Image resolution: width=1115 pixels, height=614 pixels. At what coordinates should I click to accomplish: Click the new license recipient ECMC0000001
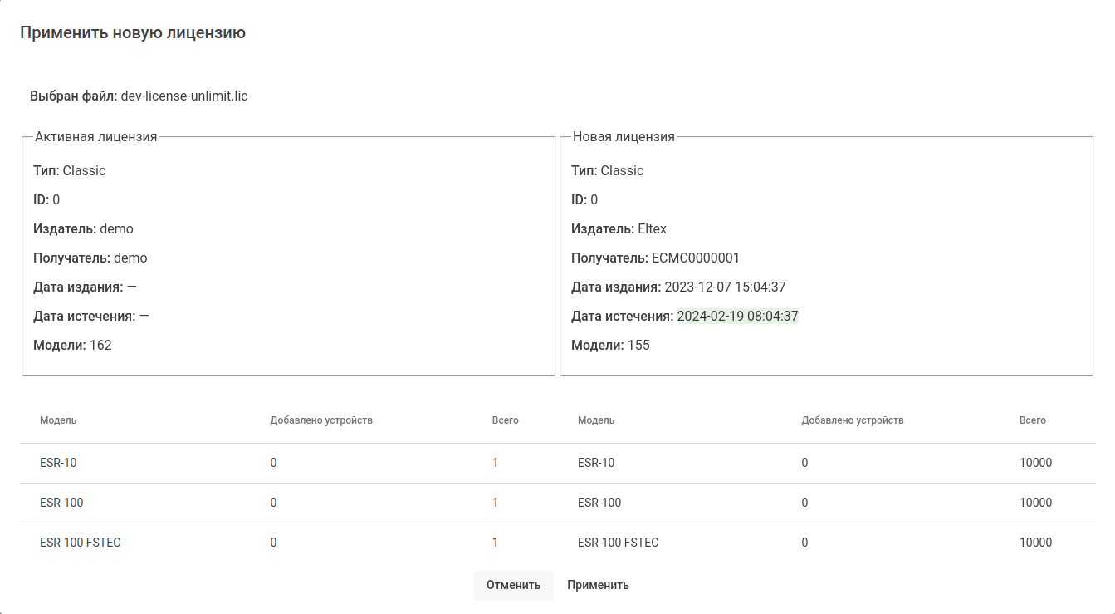(x=695, y=258)
